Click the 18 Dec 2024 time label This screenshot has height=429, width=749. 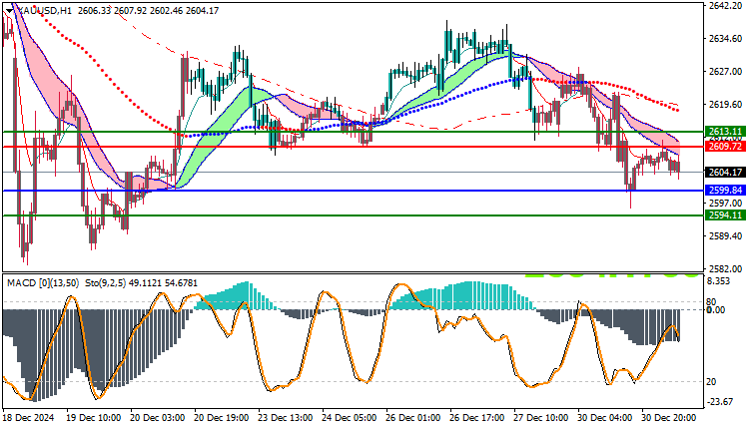pos(29,418)
